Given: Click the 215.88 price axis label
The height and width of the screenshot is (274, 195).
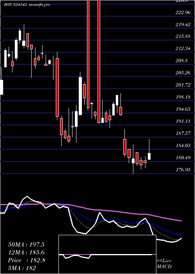Looking at the screenshot, I should 183,37.
